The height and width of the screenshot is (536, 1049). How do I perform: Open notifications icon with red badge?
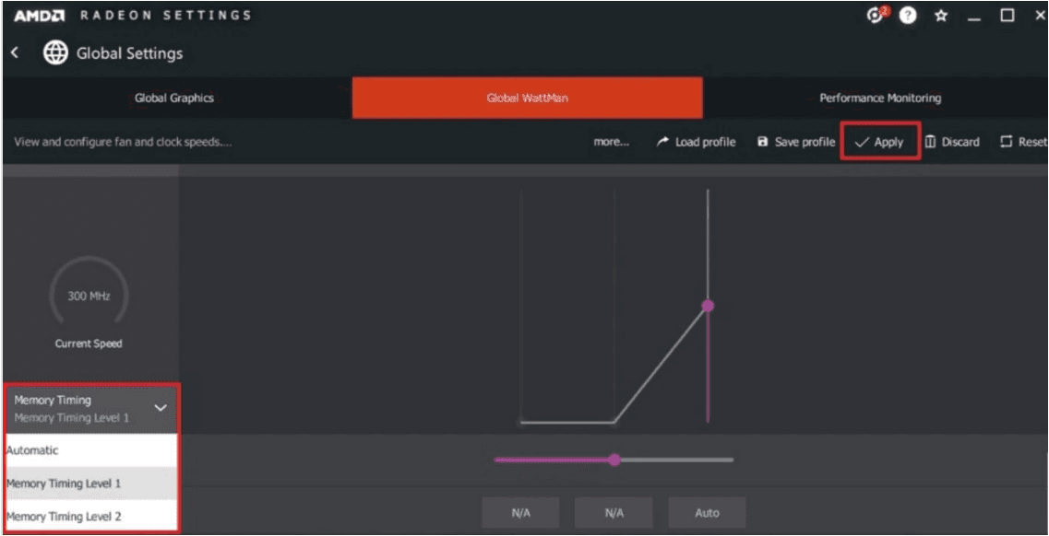tap(876, 15)
